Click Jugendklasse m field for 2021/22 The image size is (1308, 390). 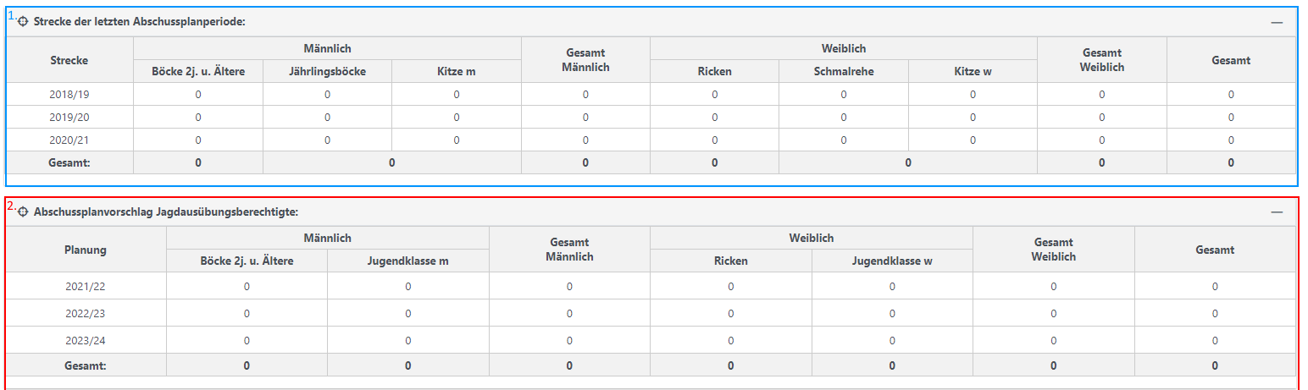pos(408,287)
